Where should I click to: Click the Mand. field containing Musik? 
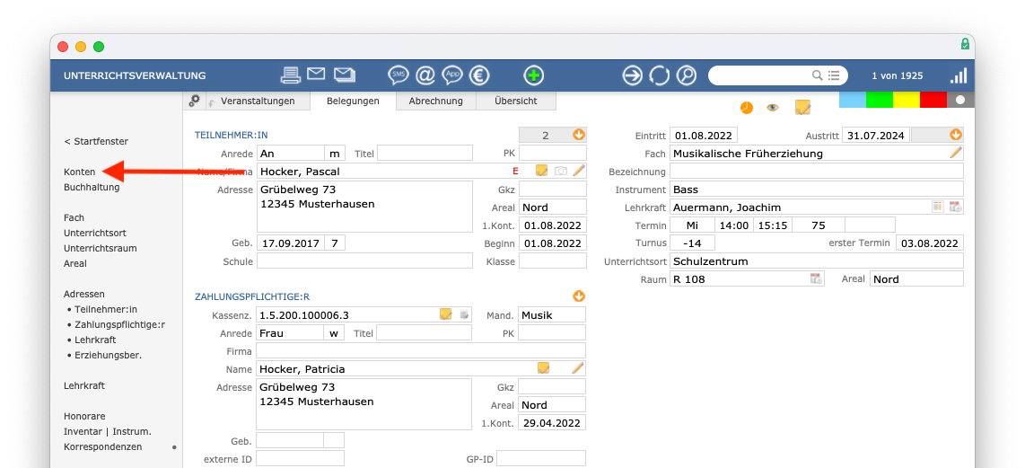[x=552, y=314]
